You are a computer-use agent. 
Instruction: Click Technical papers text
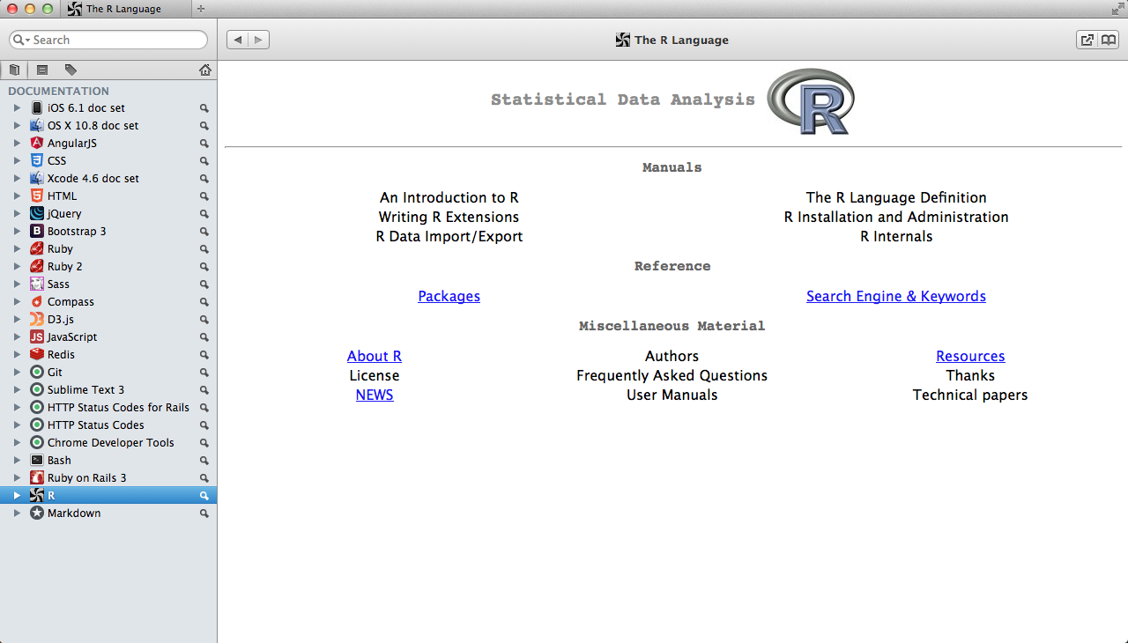tap(970, 395)
